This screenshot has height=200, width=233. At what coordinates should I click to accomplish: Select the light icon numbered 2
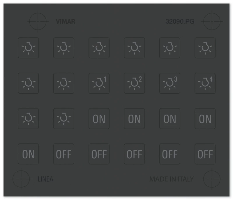coord(134,83)
